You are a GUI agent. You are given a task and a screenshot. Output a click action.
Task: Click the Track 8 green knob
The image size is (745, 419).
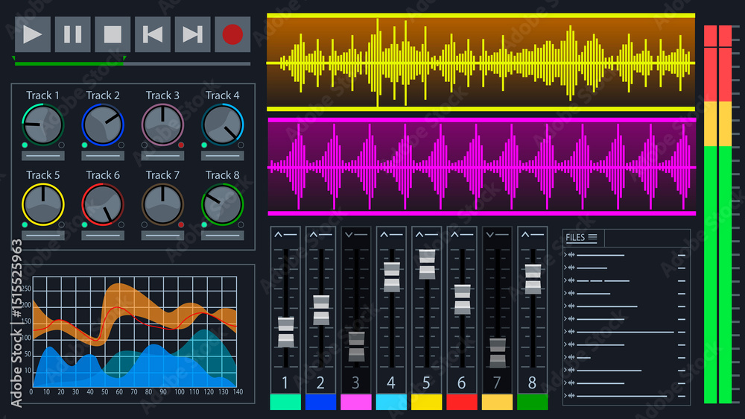pyautogui.click(x=222, y=204)
